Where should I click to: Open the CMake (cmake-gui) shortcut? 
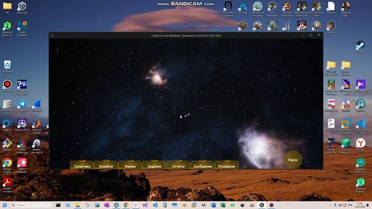pyautogui.click(x=22, y=146)
